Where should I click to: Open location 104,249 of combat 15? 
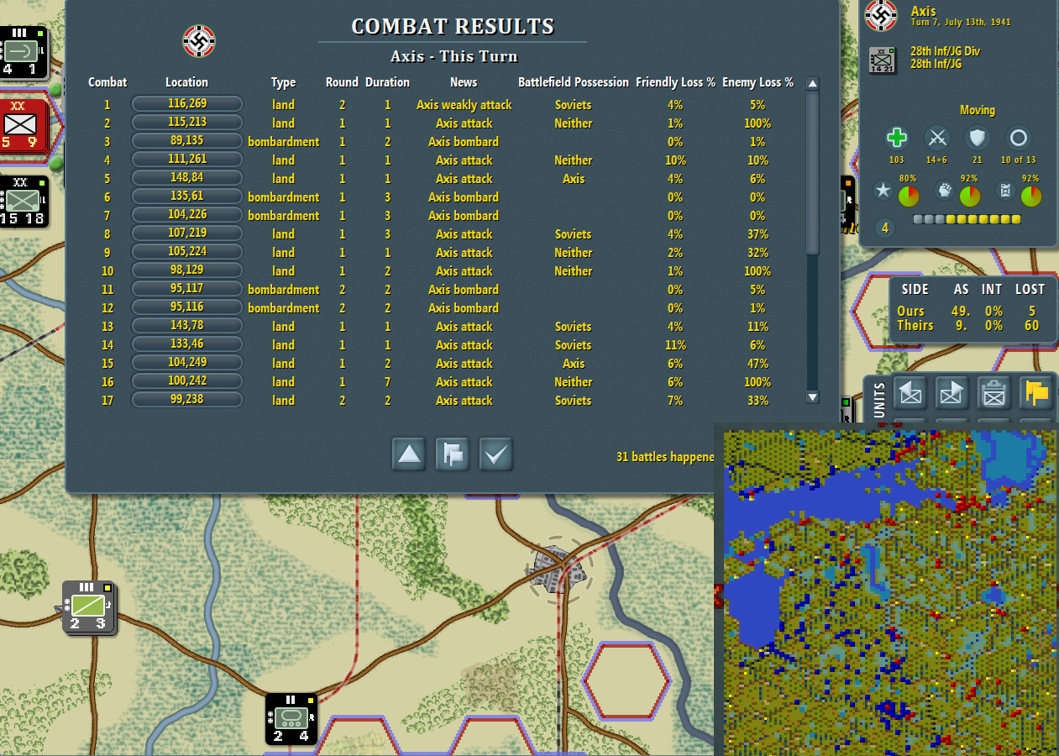click(187, 363)
